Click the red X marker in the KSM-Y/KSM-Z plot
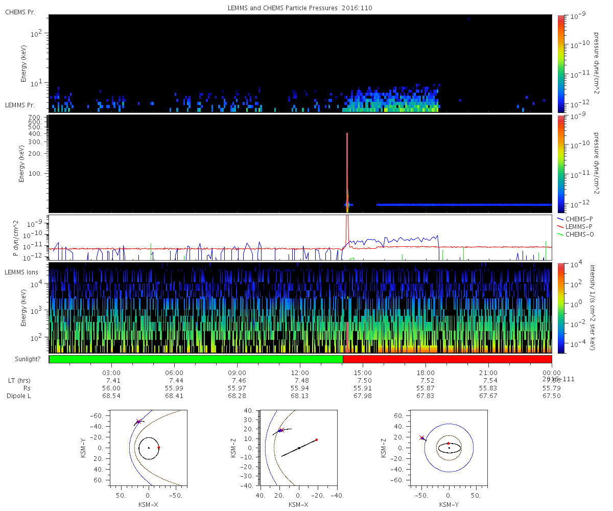The height and width of the screenshot is (511, 613). [x=422, y=437]
